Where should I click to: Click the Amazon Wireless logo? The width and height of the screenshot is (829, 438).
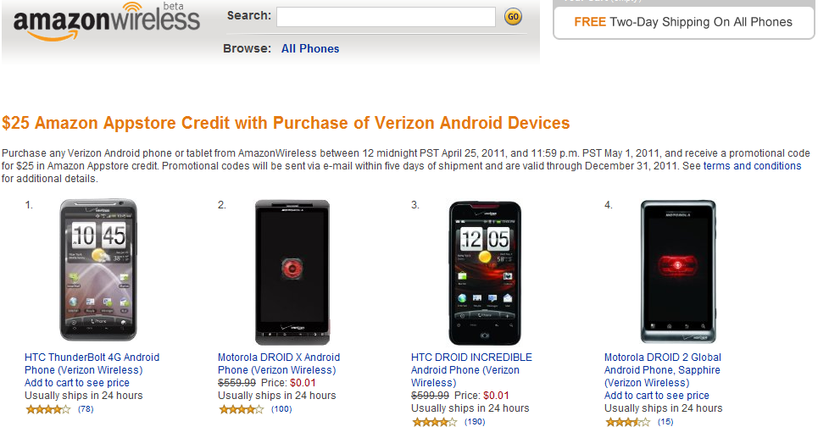106,22
